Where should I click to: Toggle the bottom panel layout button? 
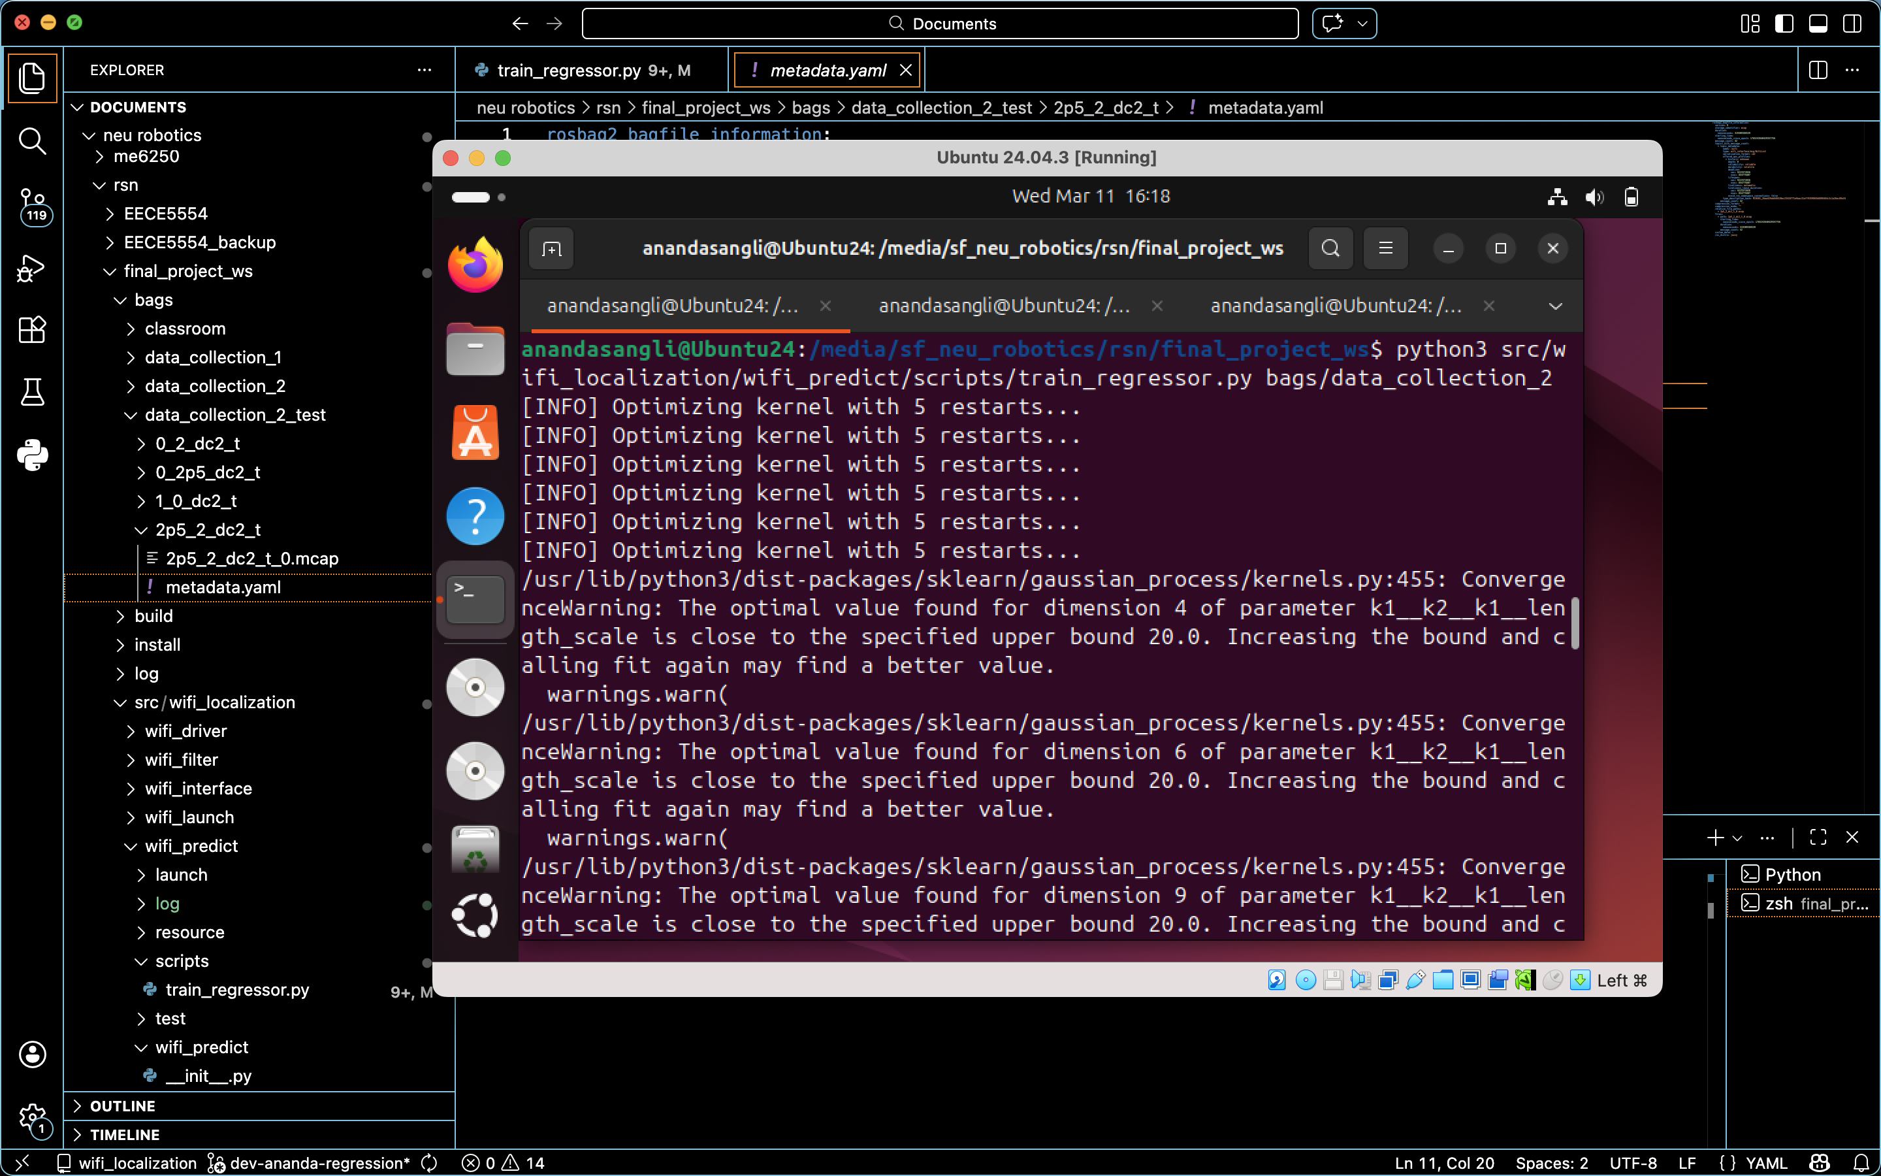[x=1818, y=24]
